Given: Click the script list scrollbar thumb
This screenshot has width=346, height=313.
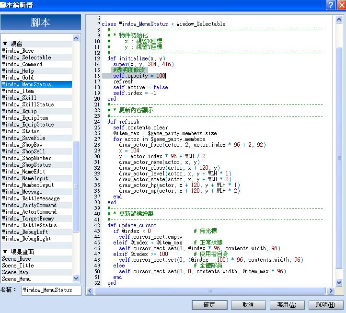Looking at the screenshot, I should [x=76, y=186].
